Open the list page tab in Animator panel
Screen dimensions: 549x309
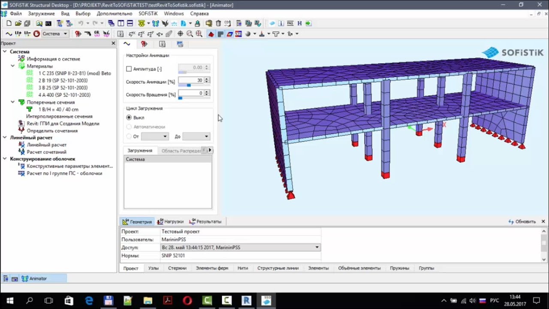point(162,44)
